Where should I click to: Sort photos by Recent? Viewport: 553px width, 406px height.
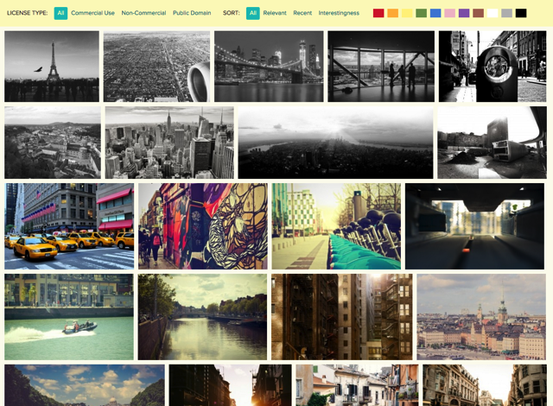pos(302,13)
